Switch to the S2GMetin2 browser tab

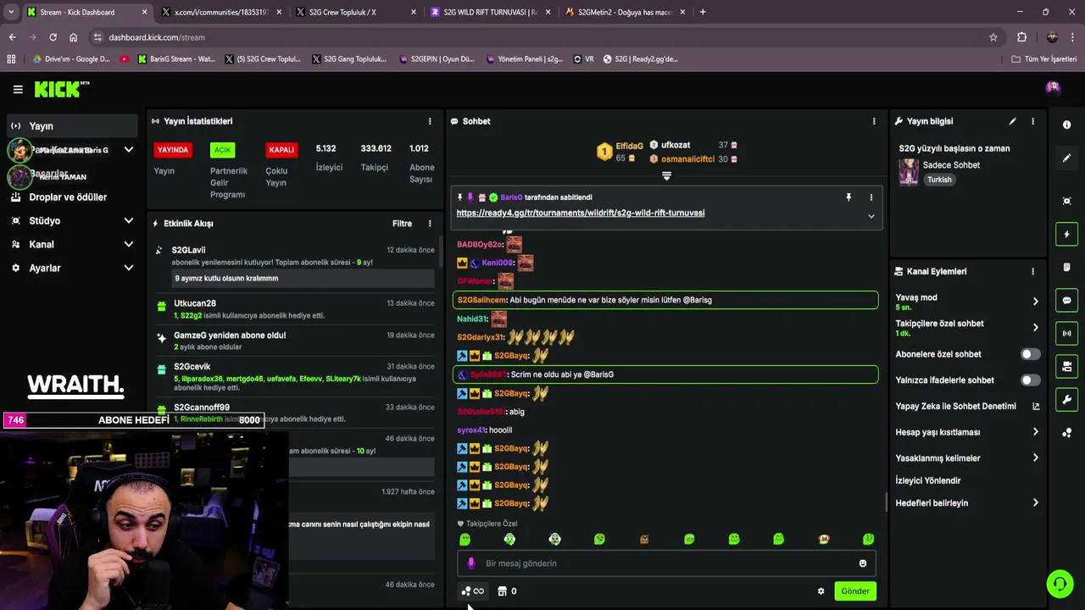(625, 12)
